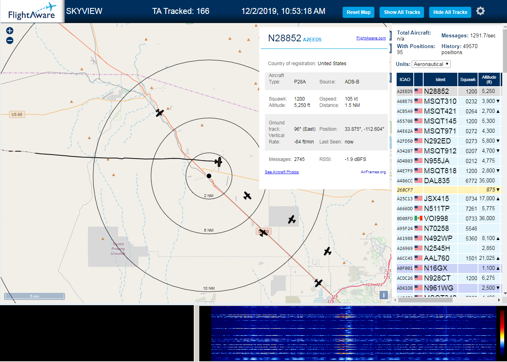Sort table by Altitude (ft) column header

coord(489,79)
